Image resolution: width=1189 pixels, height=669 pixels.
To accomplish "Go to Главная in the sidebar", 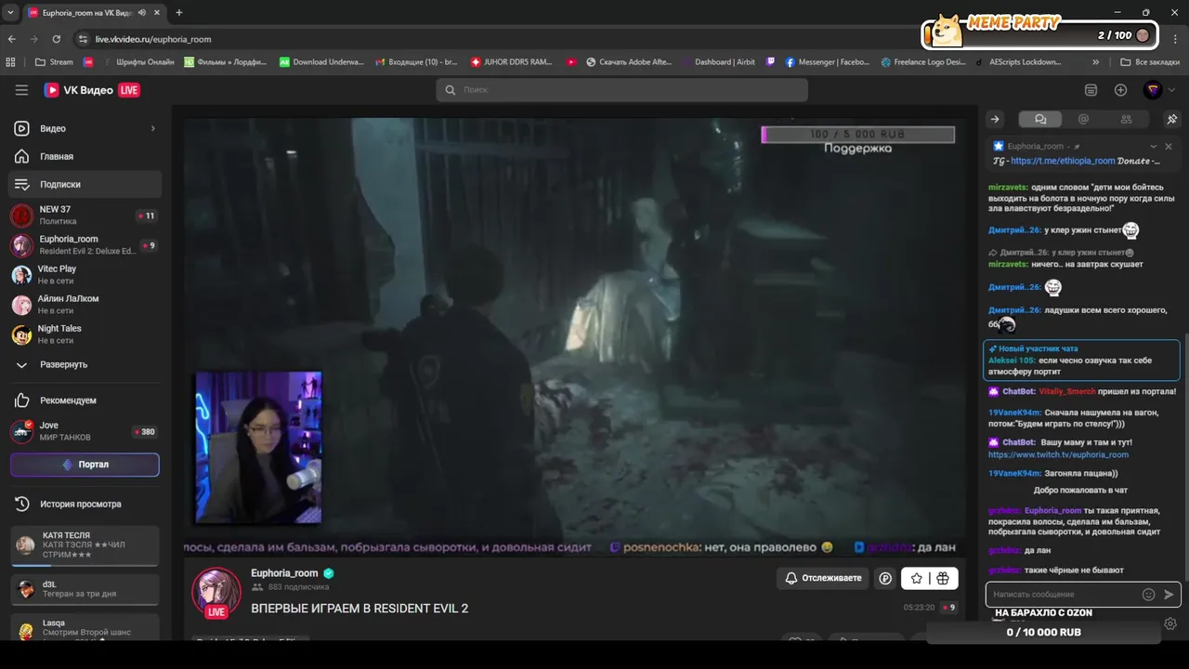I will click(85, 156).
